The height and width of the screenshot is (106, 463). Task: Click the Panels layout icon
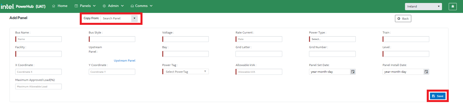76,6
